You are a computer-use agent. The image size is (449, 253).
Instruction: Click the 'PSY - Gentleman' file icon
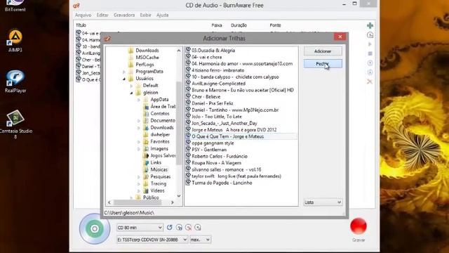[188, 150]
